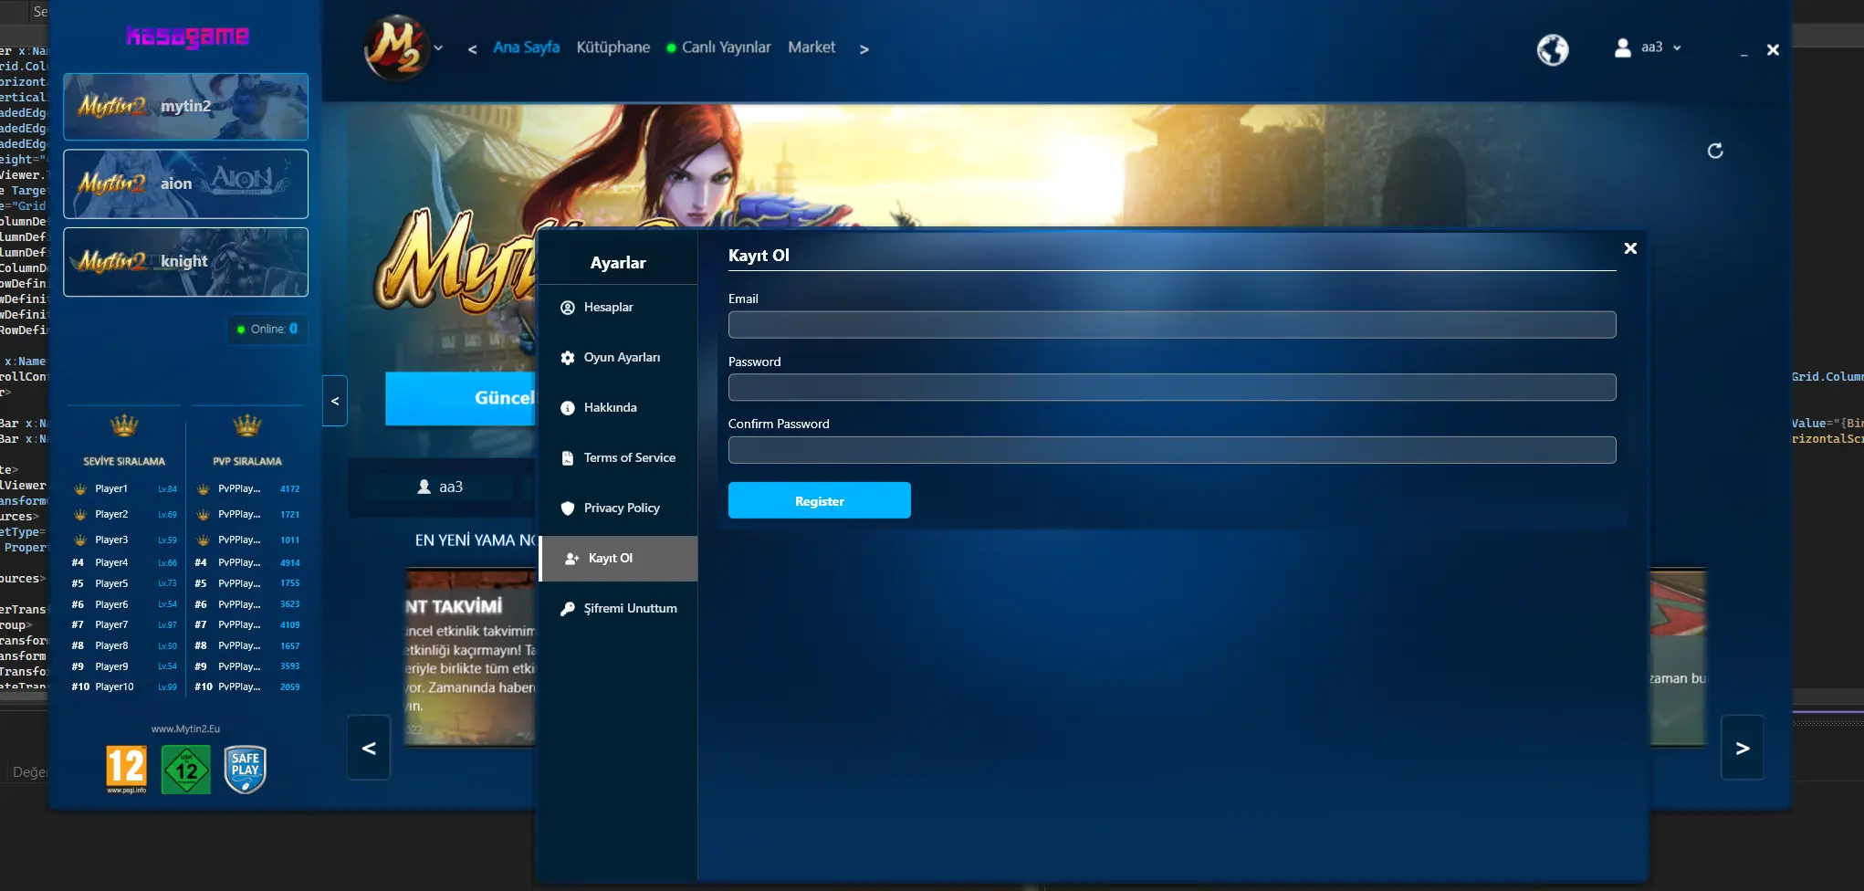Expand the dropdown arrow beside the M2 logo
The width and height of the screenshot is (1864, 891).
(x=439, y=48)
